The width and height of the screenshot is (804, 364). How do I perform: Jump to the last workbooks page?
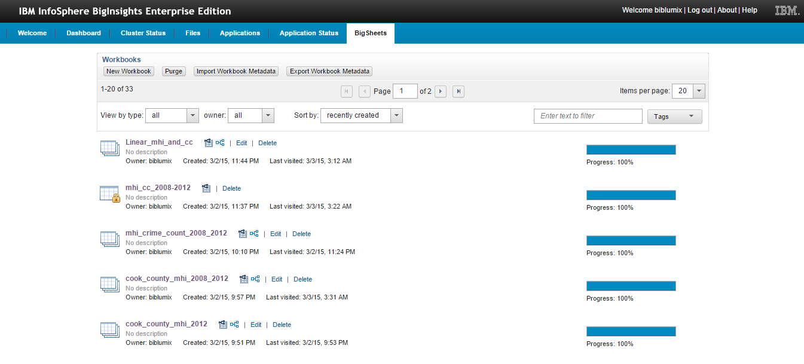coord(458,91)
